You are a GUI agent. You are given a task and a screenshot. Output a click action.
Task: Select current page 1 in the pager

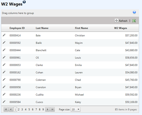tap(15, 110)
